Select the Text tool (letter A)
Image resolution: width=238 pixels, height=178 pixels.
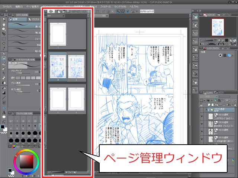(4, 112)
